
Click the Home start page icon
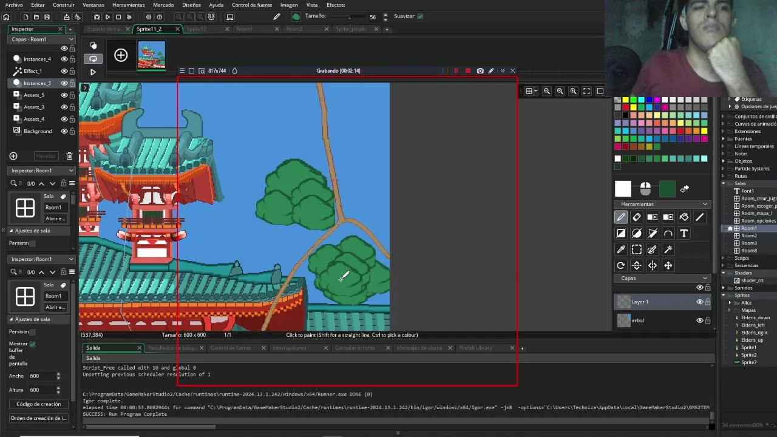tap(6, 17)
